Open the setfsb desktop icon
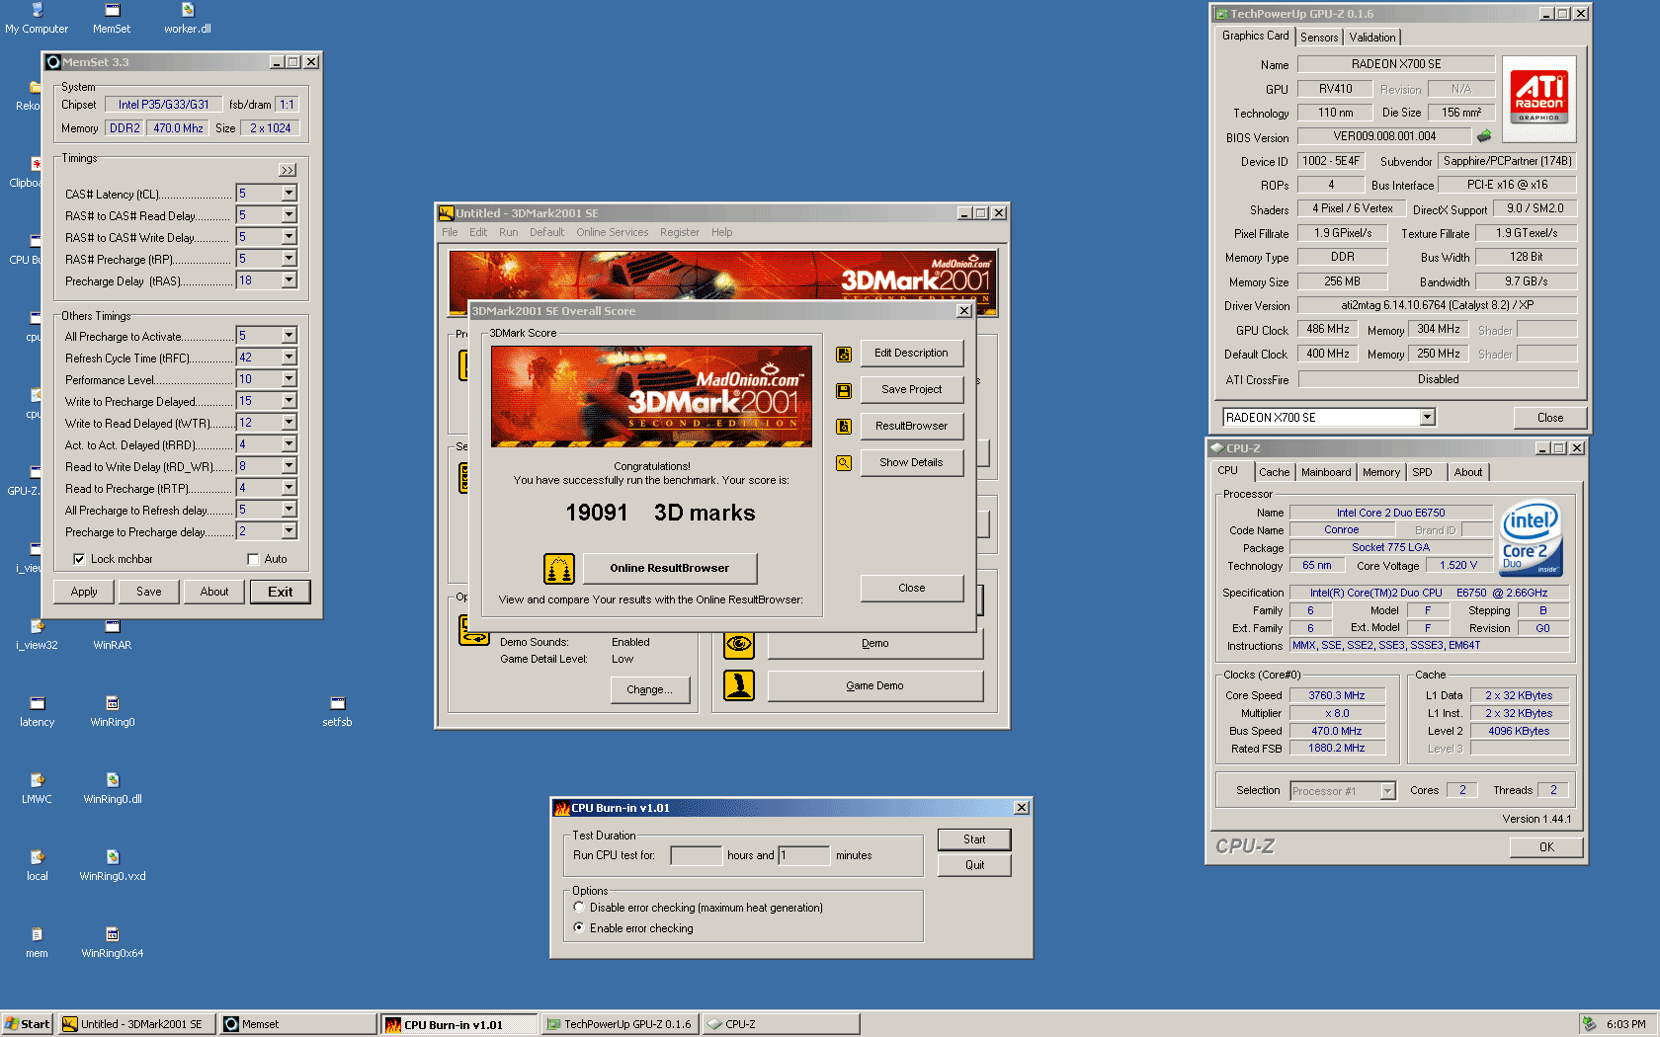 pos(337,711)
